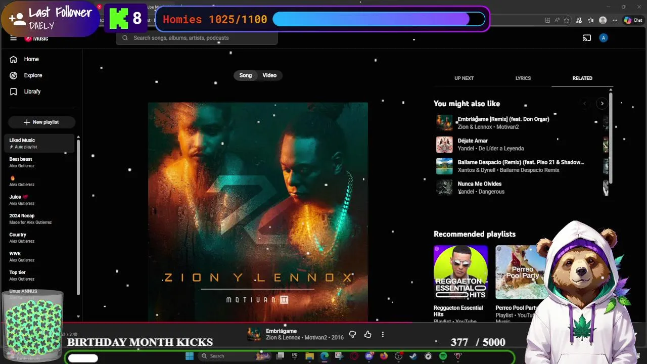Select the RELATED tab
The height and width of the screenshot is (364, 647).
[582, 78]
